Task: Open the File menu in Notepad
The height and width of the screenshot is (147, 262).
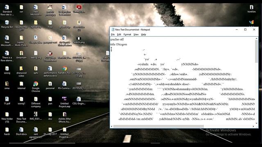Action: (113, 34)
